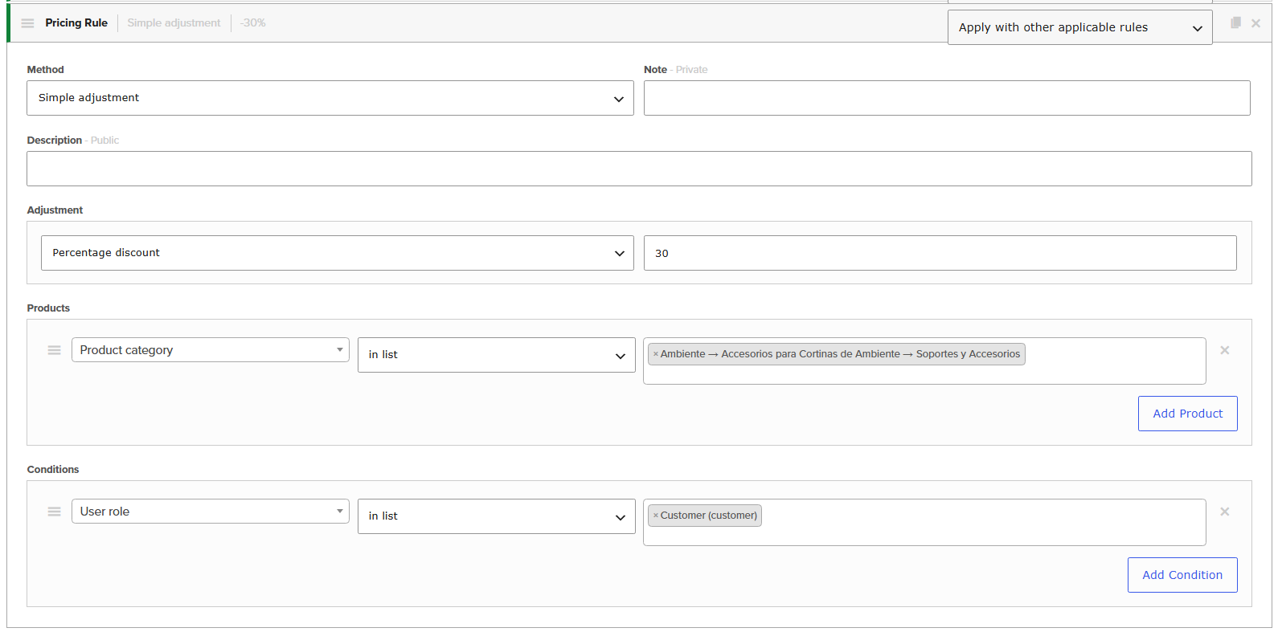Click the Product category row drag handle

(54, 350)
